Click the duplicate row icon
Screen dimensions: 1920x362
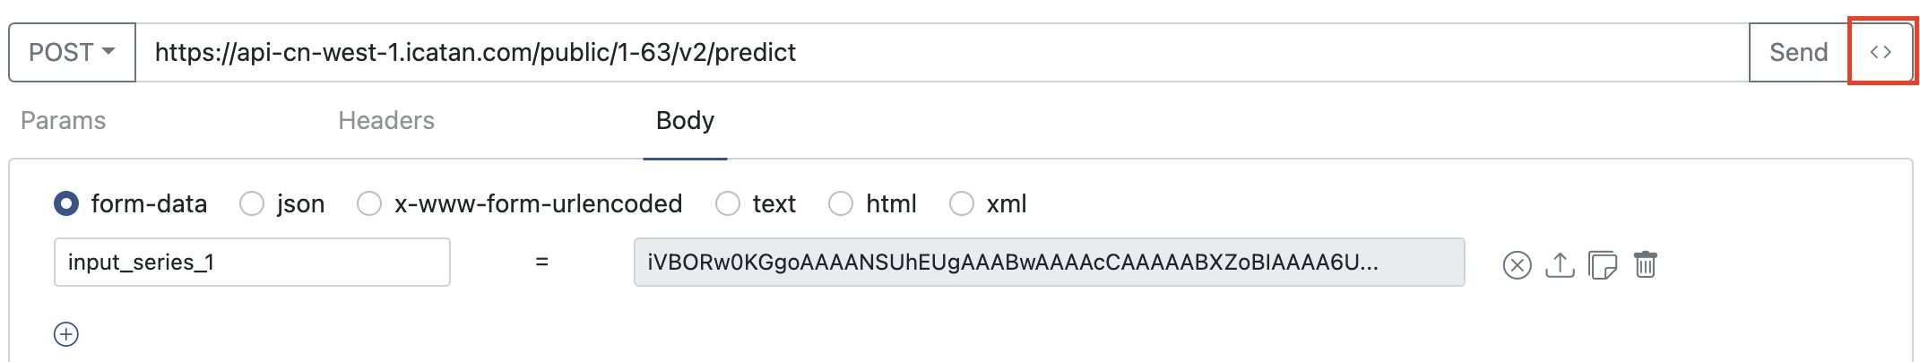1602,265
